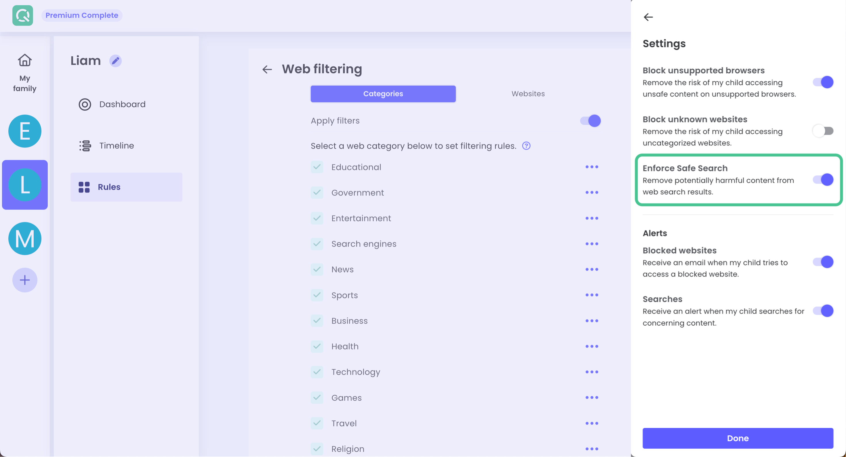Click the Qustodio logo
This screenshot has width=846, height=457.
pyautogui.click(x=22, y=16)
